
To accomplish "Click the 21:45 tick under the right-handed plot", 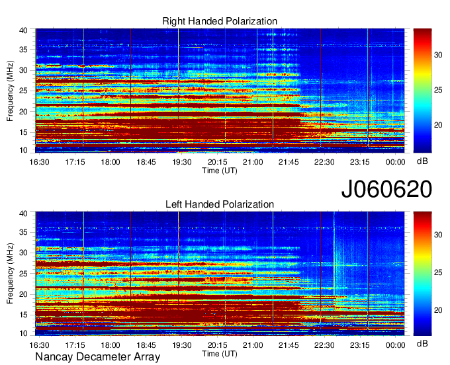I will [x=289, y=162].
